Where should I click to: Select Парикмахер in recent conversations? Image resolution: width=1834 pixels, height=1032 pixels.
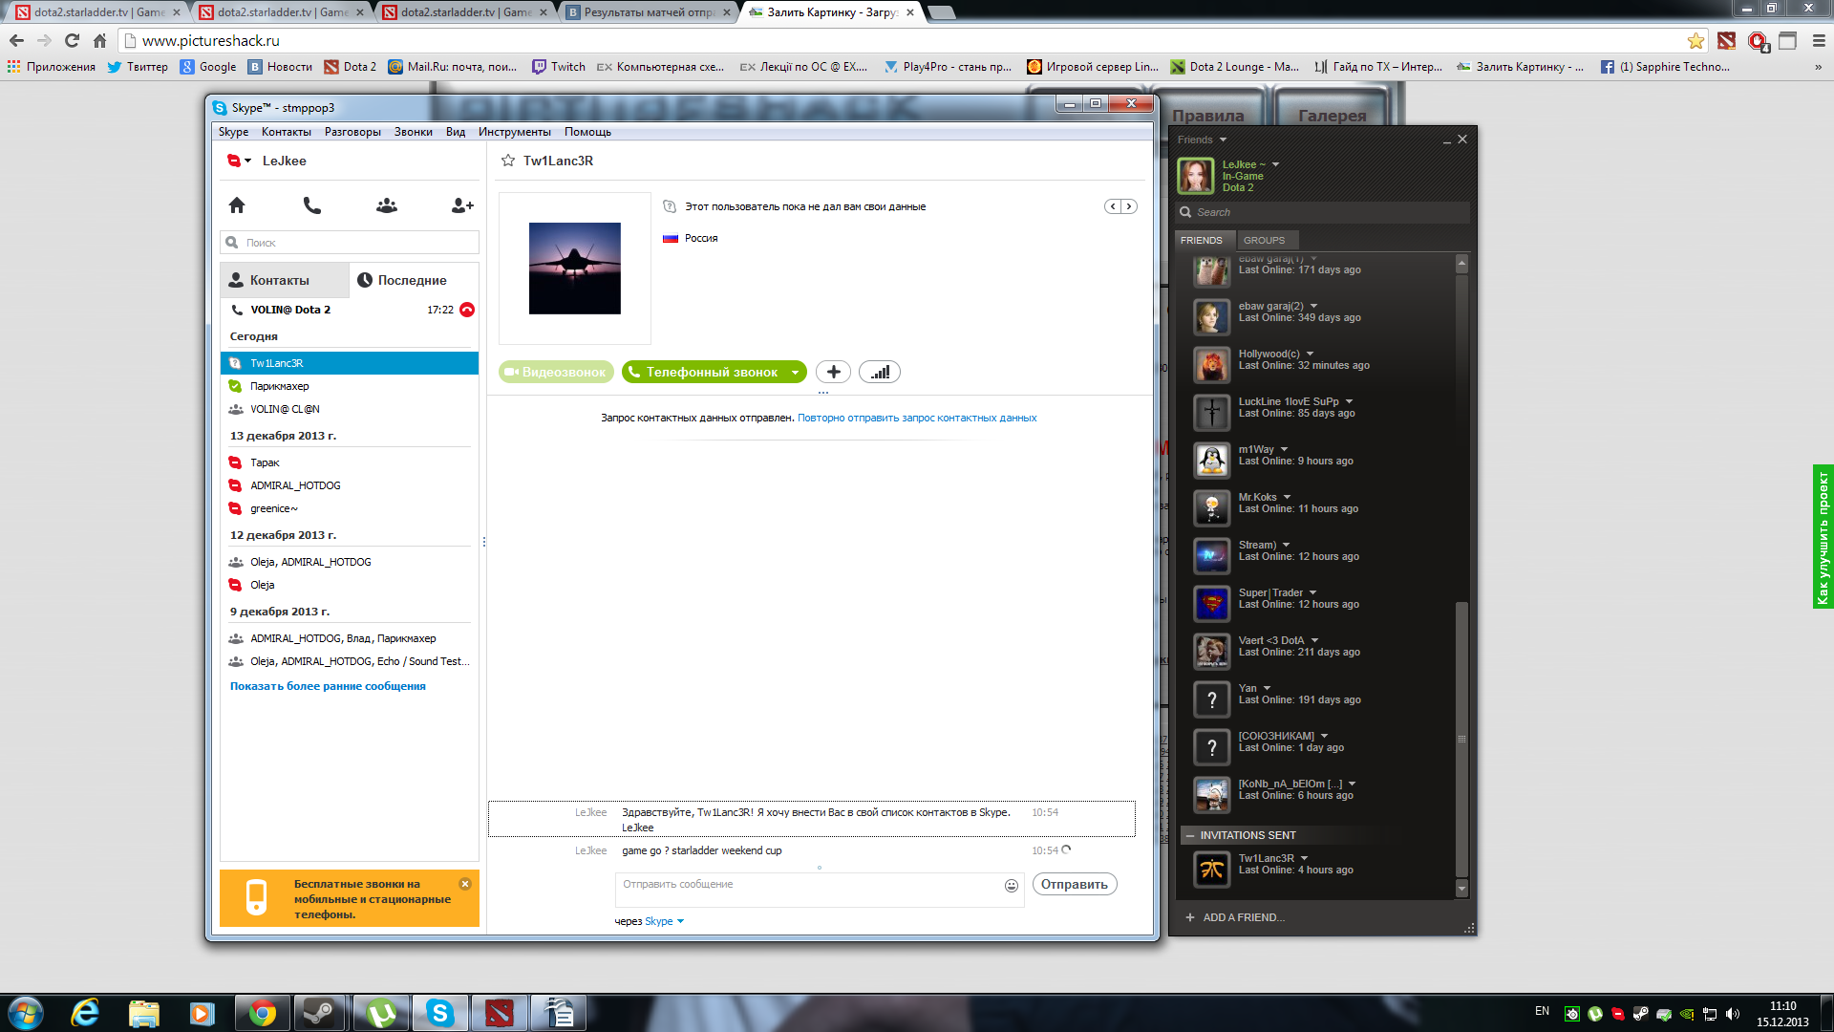click(x=350, y=386)
